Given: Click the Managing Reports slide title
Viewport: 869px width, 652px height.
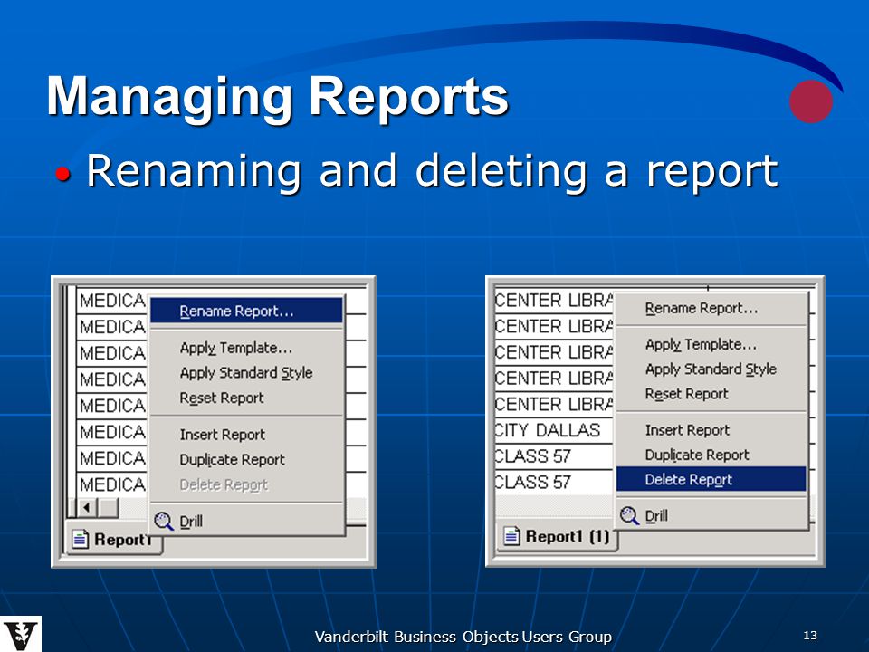Looking at the screenshot, I should pyautogui.click(x=278, y=97).
